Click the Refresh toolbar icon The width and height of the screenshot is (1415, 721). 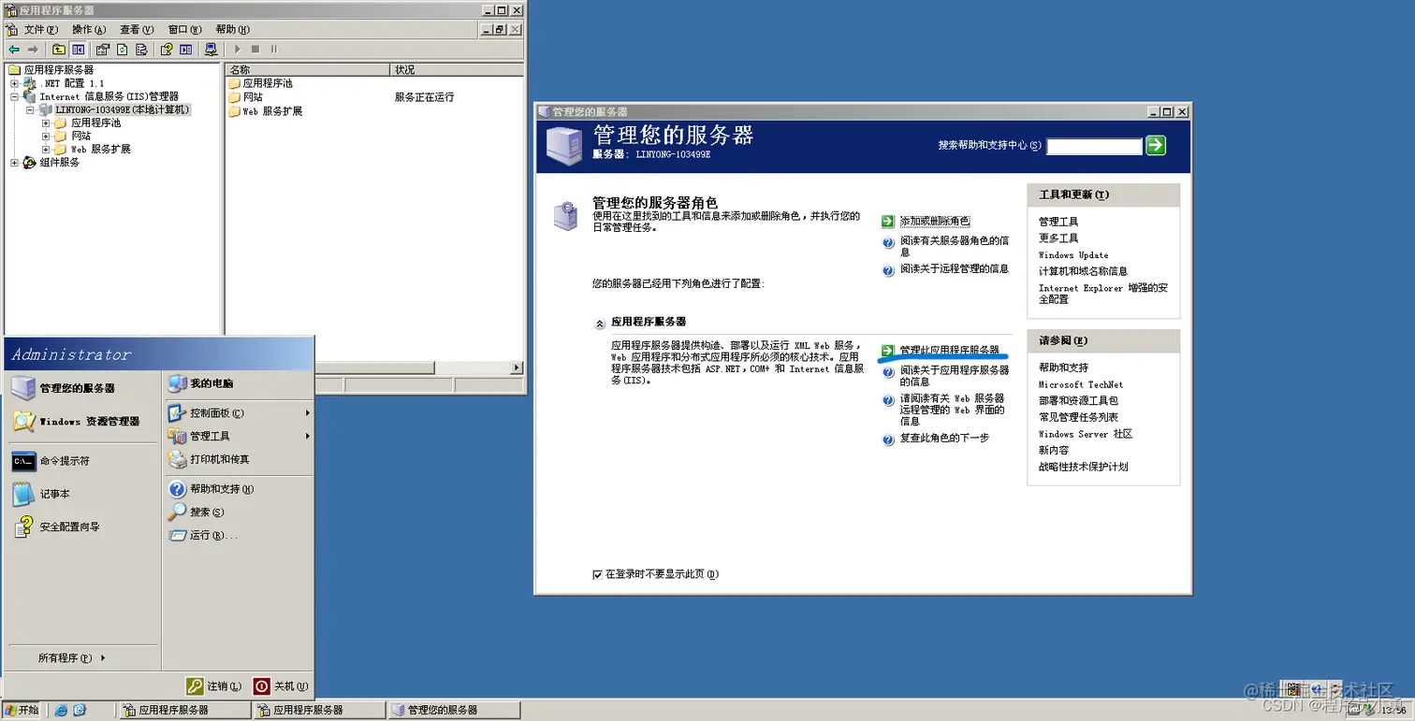pyautogui.click(x=122, y=50)
